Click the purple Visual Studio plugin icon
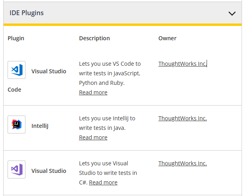Viewport: 246px width, 196px height. click(16, 170)
